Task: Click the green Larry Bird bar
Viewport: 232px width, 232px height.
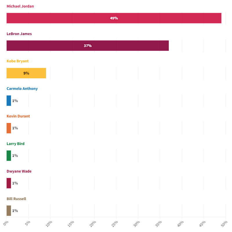Action: click(9, 155)
